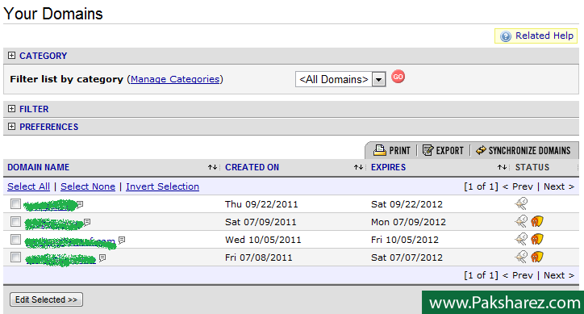This screenshot has width=584, height=314.
Task: Click sort arrows beside Domain Name column
Action: click(x=212, y=167)
